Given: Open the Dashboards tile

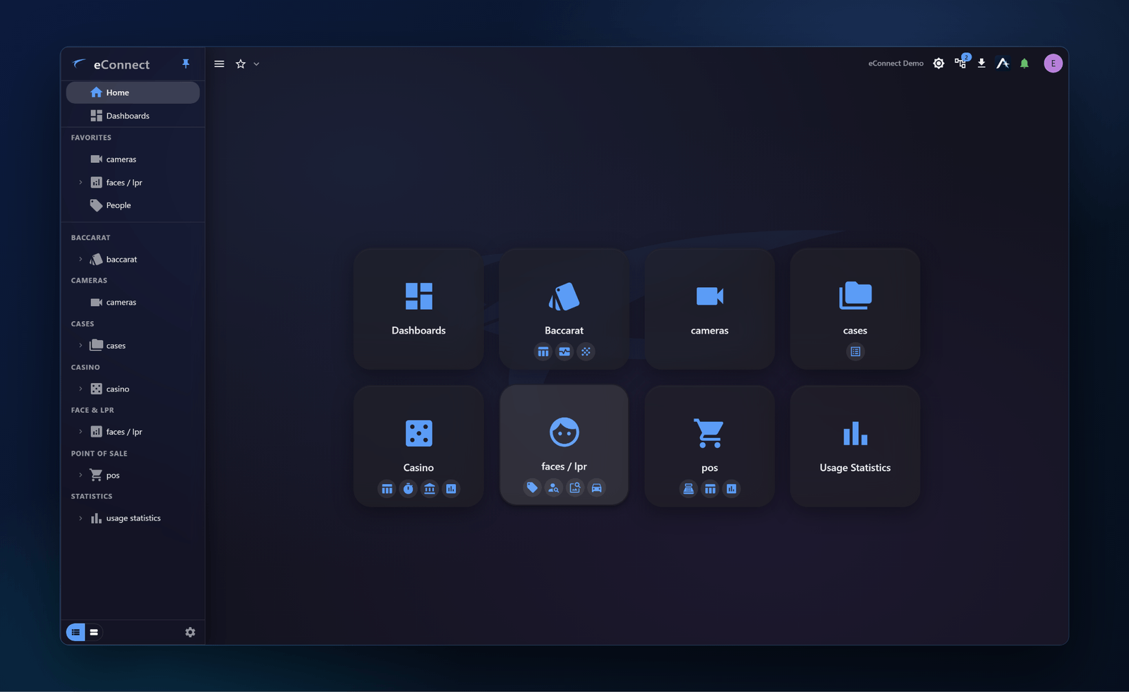Looking at the screenshot, I should pos(418,308).
